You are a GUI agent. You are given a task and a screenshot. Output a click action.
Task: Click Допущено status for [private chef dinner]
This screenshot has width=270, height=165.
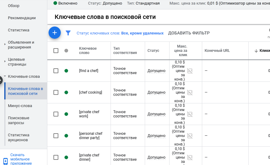point(156,157)
